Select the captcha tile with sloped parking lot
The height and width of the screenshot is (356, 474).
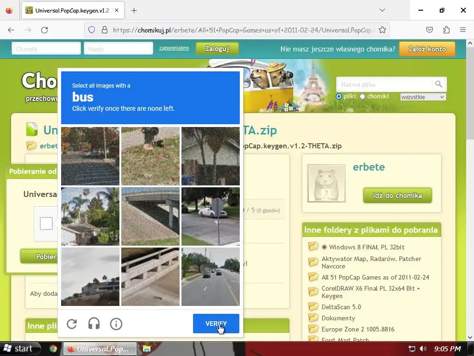tap(90, 156)
